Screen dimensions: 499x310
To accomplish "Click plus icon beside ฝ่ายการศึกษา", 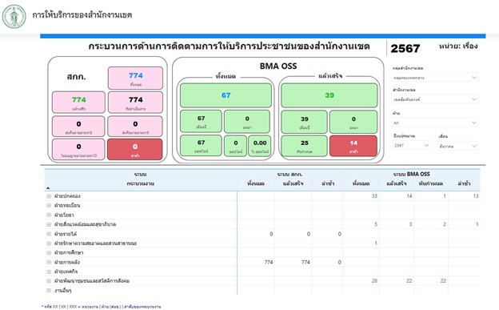I will point(49,252).
